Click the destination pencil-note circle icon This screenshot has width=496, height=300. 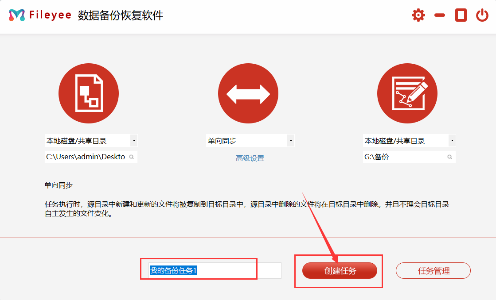point(407,93)
